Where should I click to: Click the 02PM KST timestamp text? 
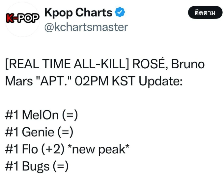(x=105, y=81)
